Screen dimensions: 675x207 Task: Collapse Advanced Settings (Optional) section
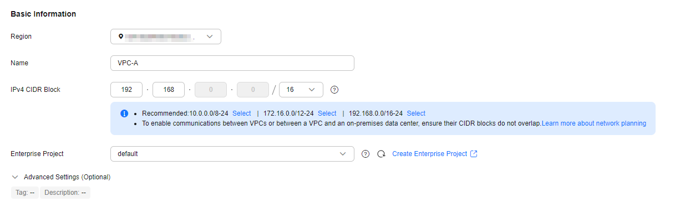[x=61, y=177]
